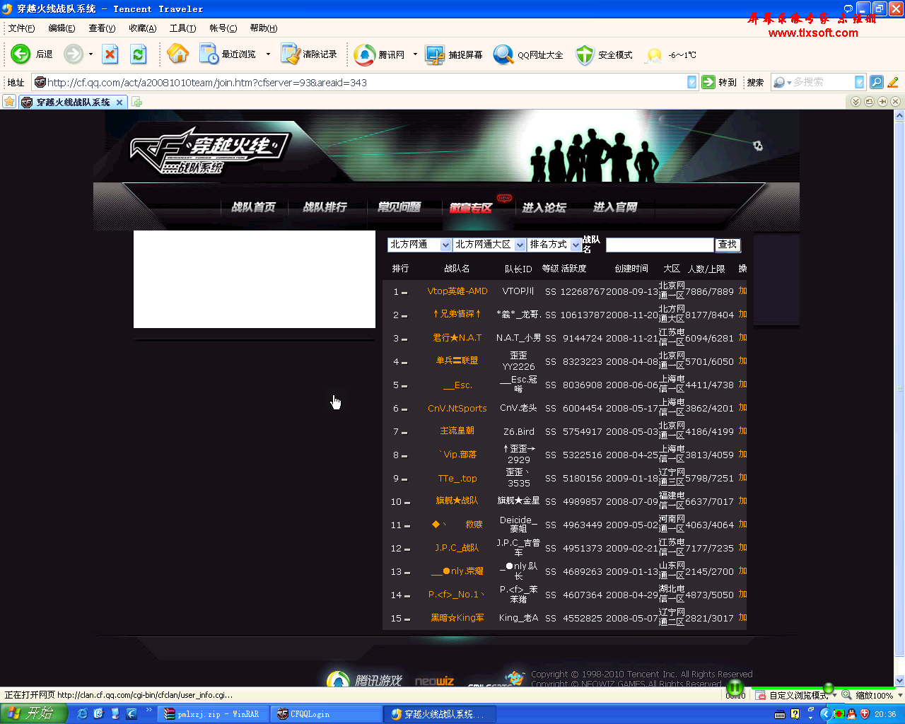The image size is (905, 724).
Task: Open the 排名方式 ranking method dropdown
Action: (x=554, y=245)
